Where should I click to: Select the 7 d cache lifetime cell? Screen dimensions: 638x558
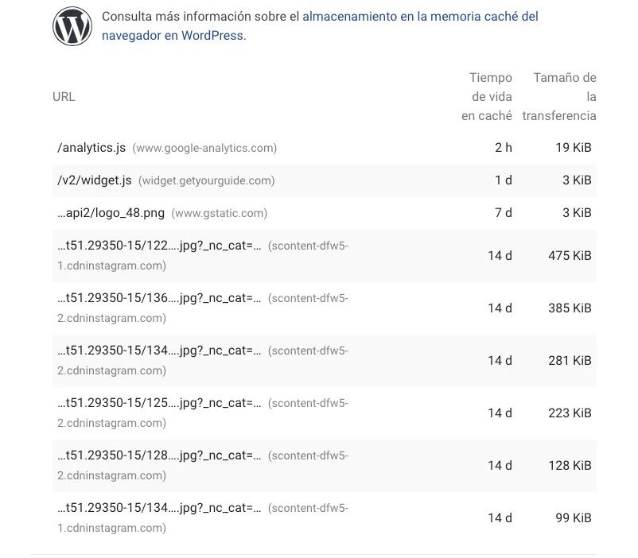[504, 213]
